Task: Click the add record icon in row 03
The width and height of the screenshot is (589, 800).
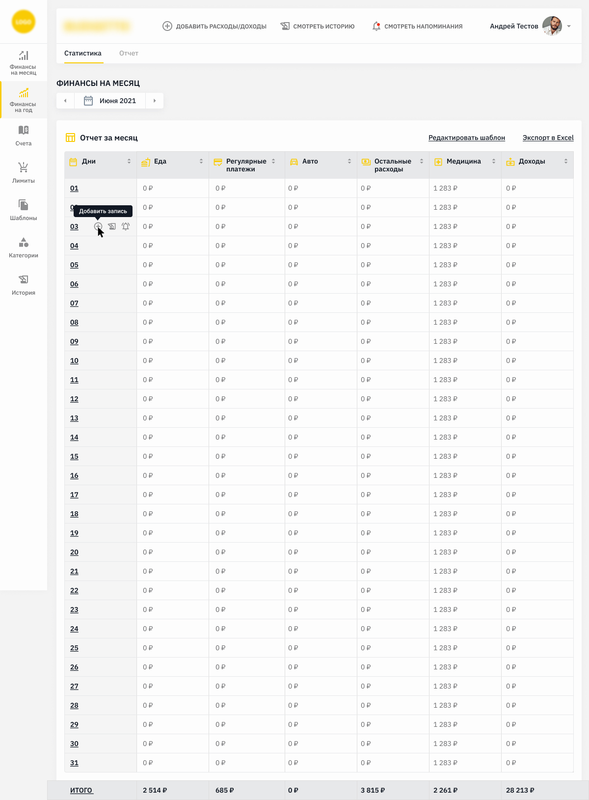Action: point(98,226)
